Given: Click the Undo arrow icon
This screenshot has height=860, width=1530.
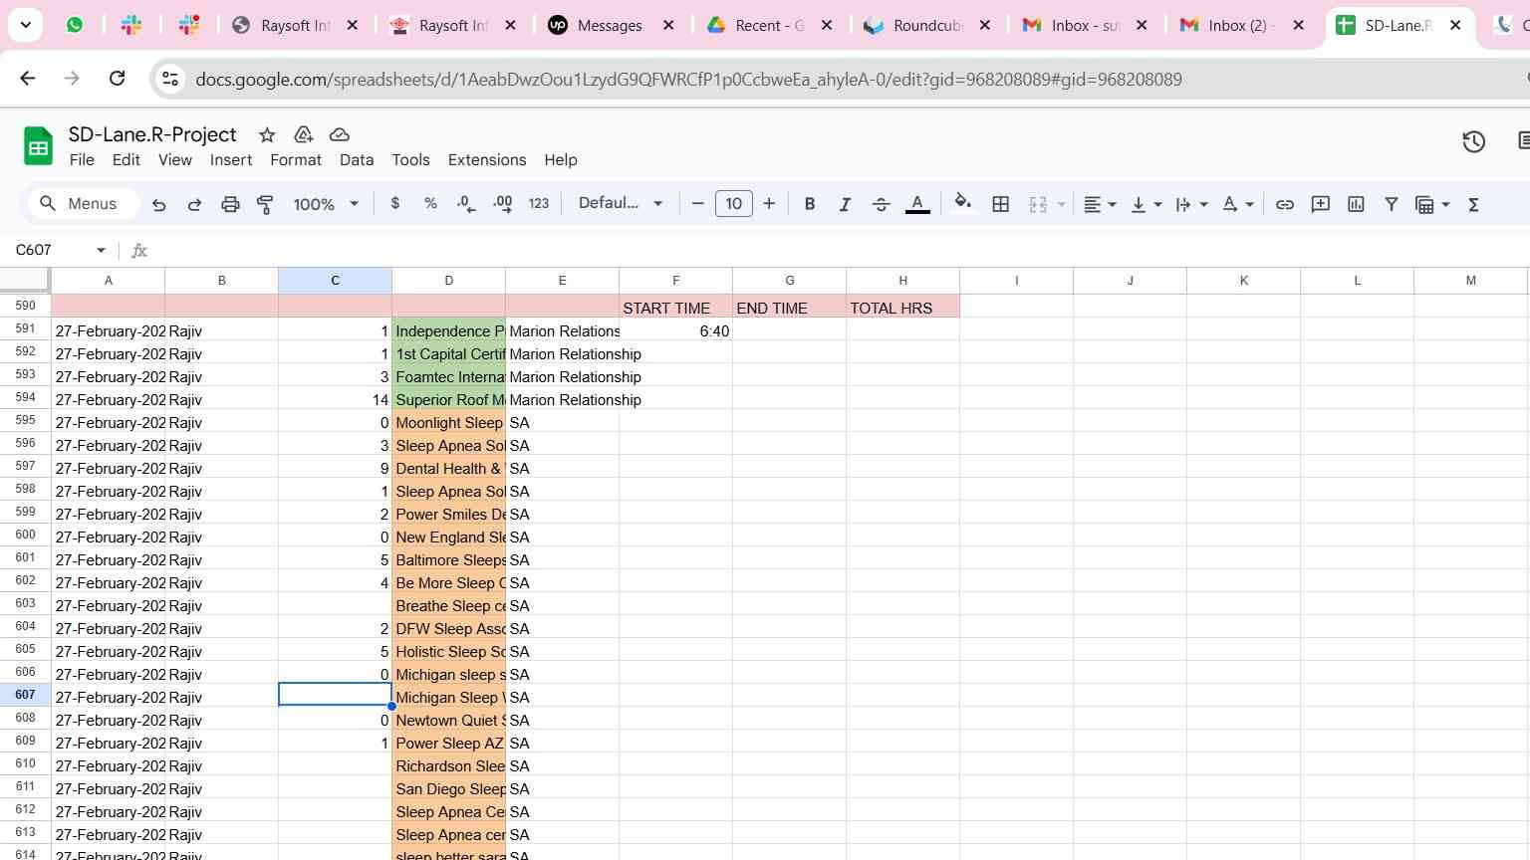Looking at the screenshot, I should pos(159,204).
